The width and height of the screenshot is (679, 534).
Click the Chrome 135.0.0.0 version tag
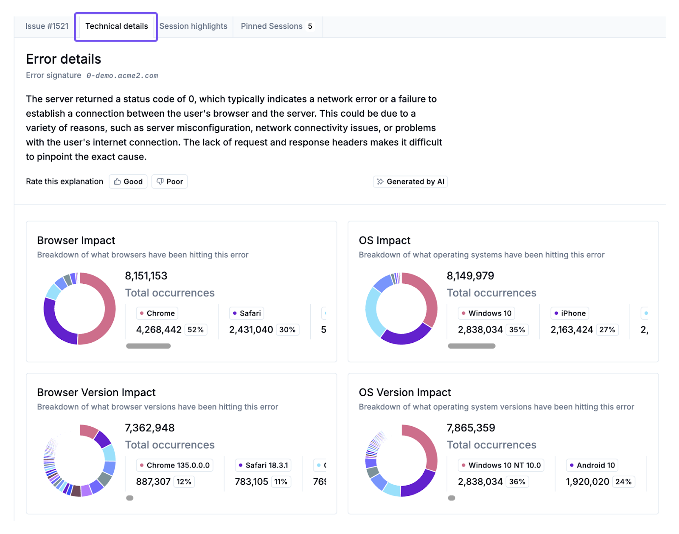[174, 465]
